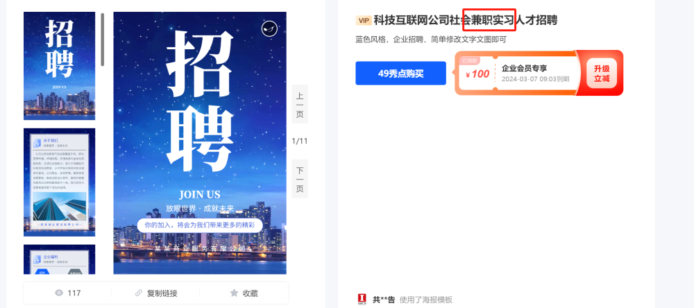Screen dimensions: 694x308
Task: Go to previous page with 上一页
Action: pyautogui.click(x=300, y=104)
